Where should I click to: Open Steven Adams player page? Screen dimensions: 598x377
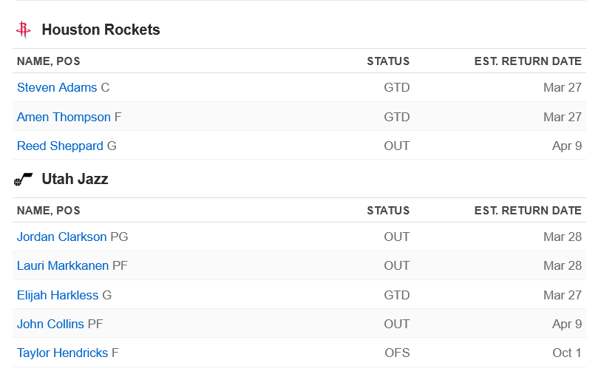[x=57, y=87]
